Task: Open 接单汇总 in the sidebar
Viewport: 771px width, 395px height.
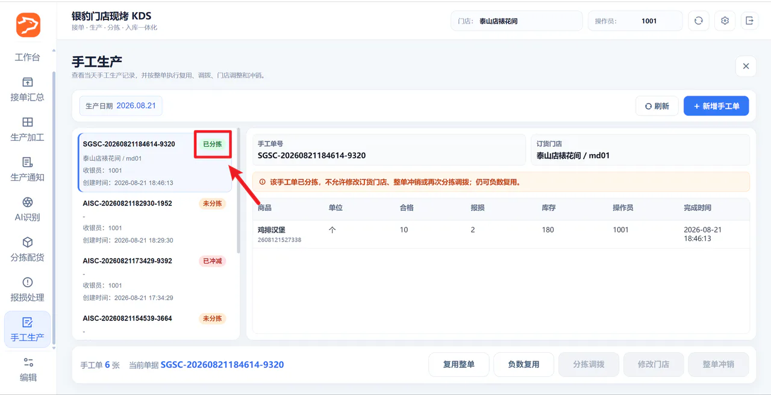Action: (x=28, y=89)
